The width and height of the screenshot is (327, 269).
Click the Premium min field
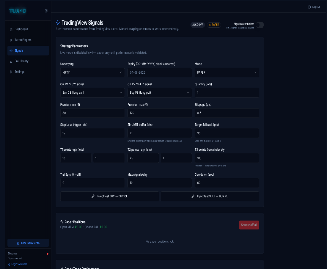pos(92,113)
